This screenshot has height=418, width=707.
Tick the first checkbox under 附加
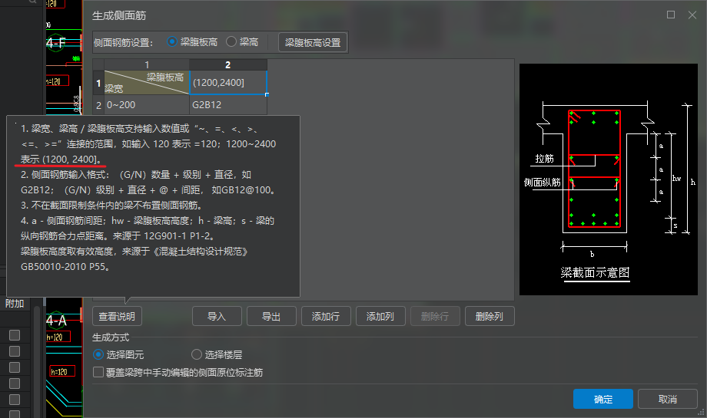click(x=15, y=334)
